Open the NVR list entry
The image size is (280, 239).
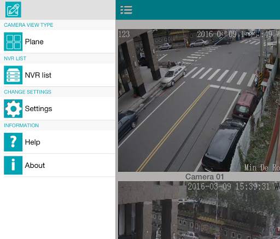(57, 75)
